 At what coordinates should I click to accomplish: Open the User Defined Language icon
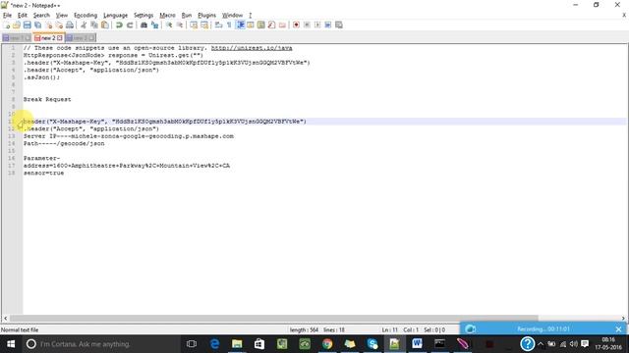[x=251, y=25]
